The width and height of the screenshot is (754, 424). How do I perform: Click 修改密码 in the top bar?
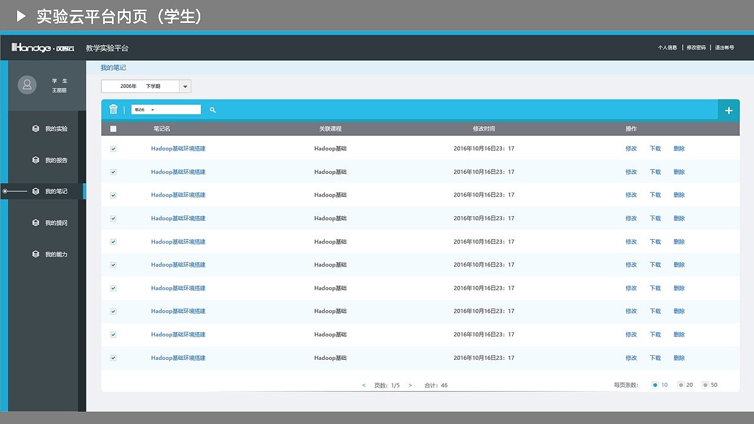pyautogui.click(x=696, y=48)
